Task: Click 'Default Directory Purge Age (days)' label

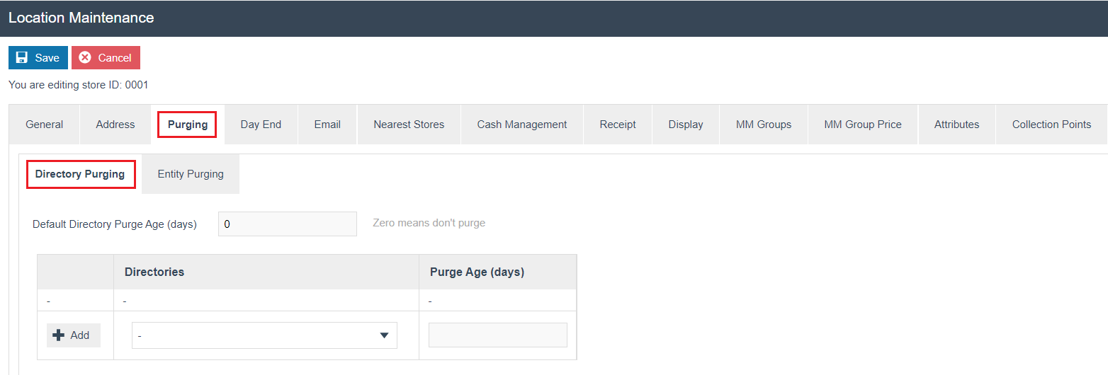Action: click(x=115, y=224)
